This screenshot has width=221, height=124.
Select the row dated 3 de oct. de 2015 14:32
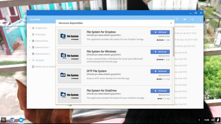click(185, 33)
